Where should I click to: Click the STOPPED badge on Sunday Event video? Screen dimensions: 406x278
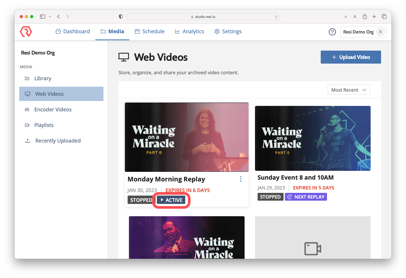270,197
